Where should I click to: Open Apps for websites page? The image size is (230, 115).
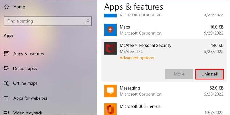30,98
